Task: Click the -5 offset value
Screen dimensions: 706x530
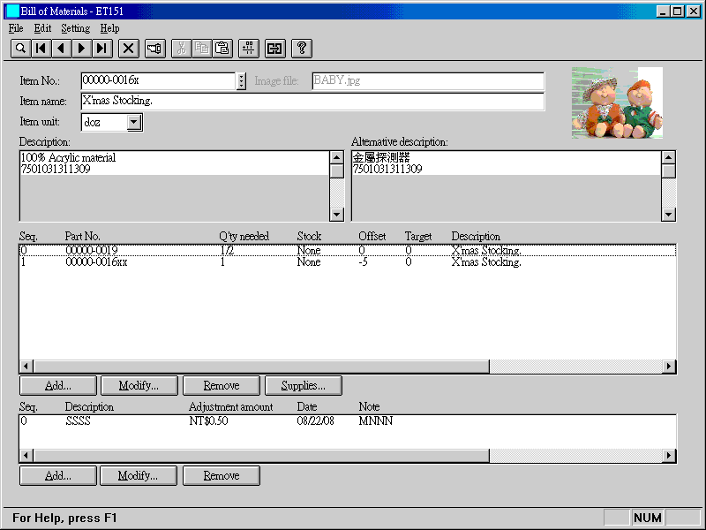Action: [x=363, y=261]
